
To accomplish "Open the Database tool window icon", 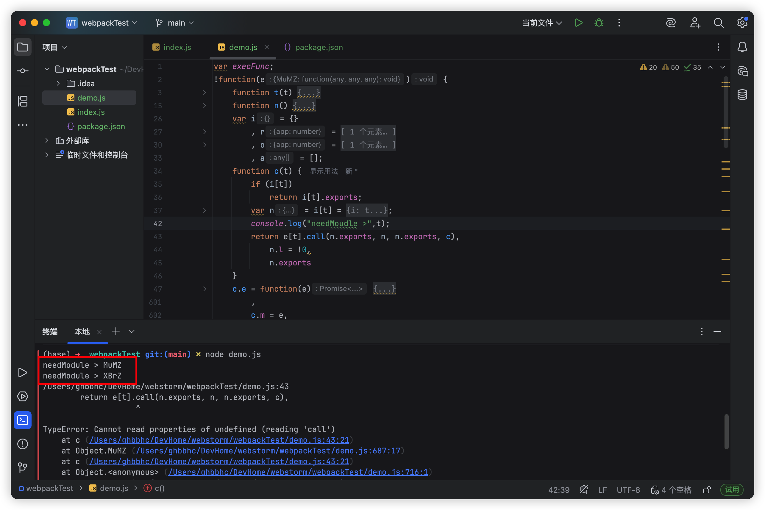I will point(742,95).
